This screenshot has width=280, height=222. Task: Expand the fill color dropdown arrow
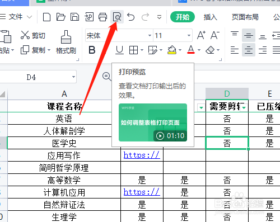coord(180,50)
